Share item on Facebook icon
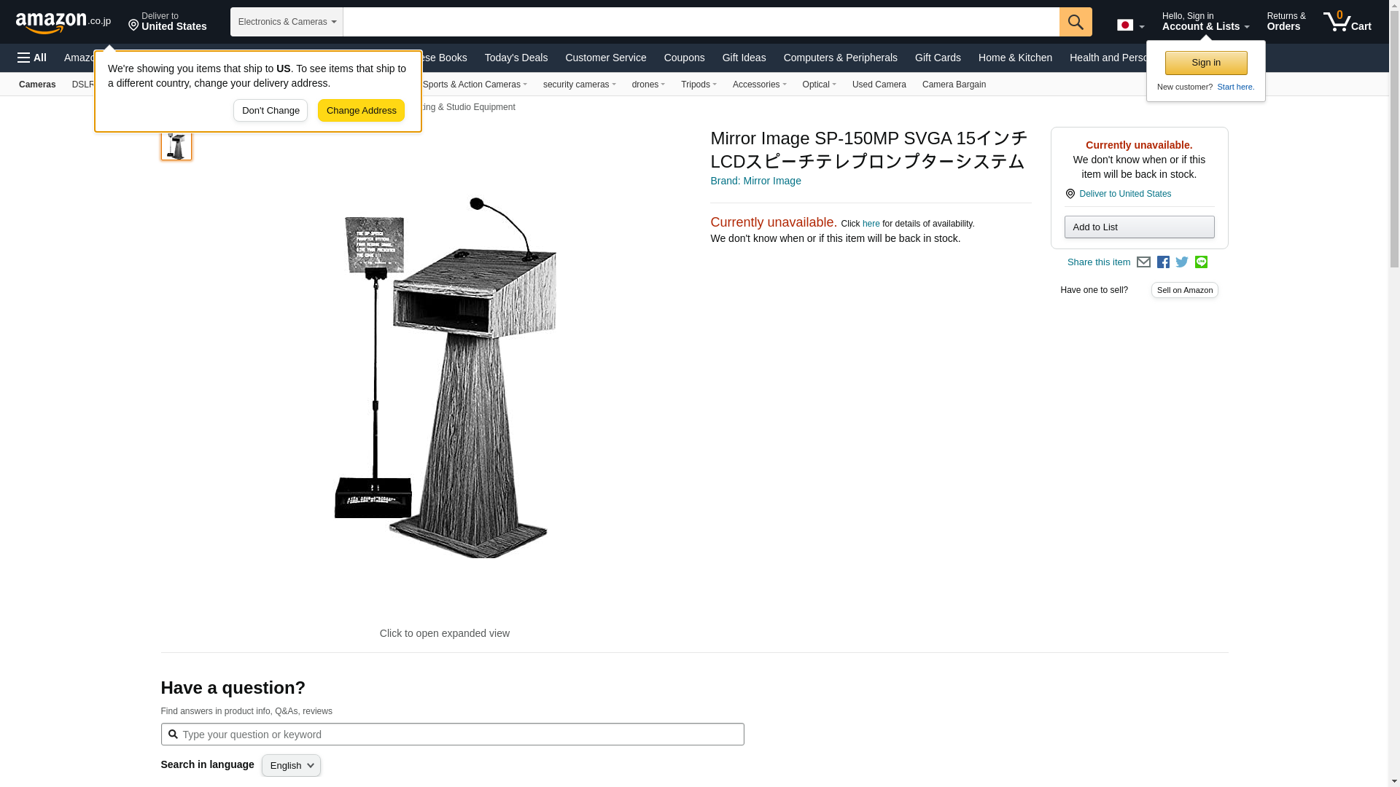The width and height of the screenshot is (1400, 787). coord(1163,262)
